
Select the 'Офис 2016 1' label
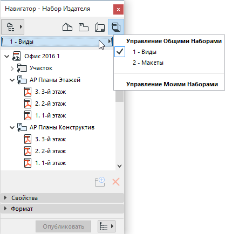point(42,56)
